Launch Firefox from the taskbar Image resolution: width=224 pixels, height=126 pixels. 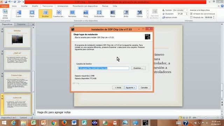pos(64,123)
